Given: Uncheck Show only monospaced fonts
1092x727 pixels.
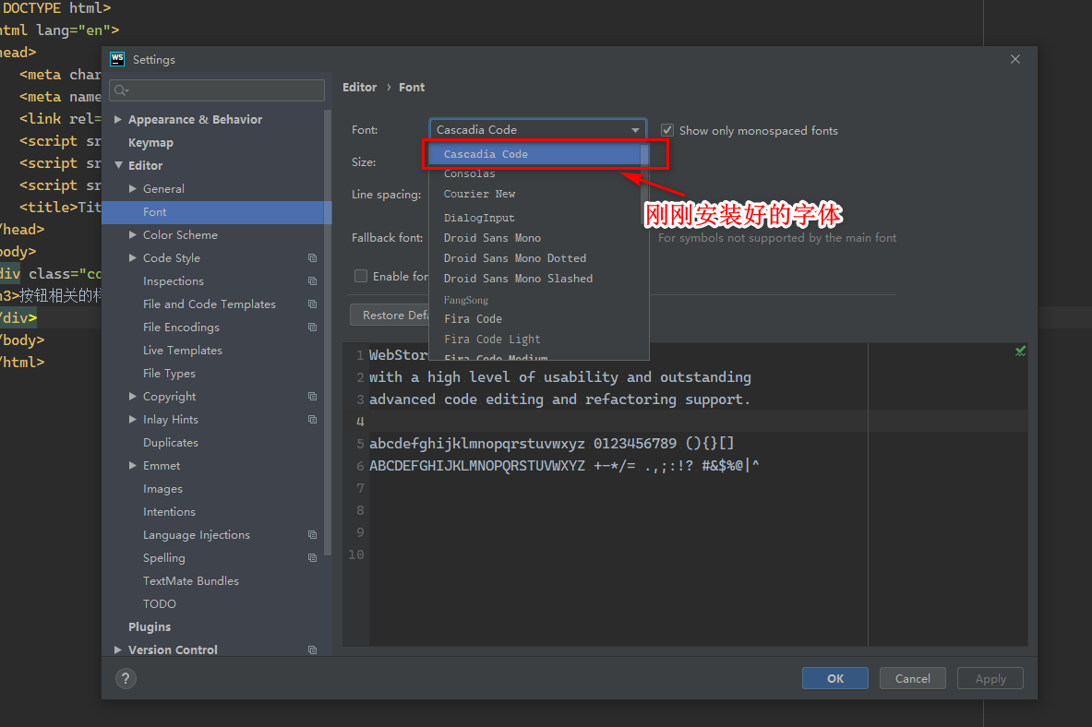Looking at the screenshot, I should (666, 130).
